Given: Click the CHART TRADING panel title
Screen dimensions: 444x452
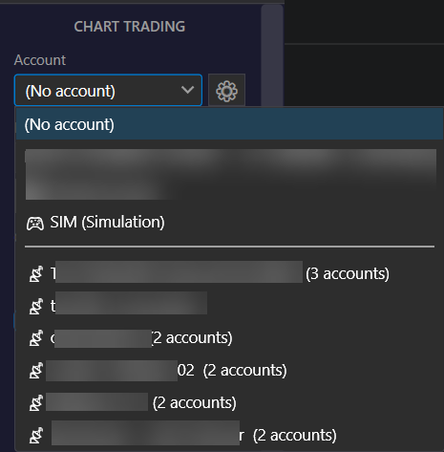Looking at the screenshot, I should (x=130, y=27).
